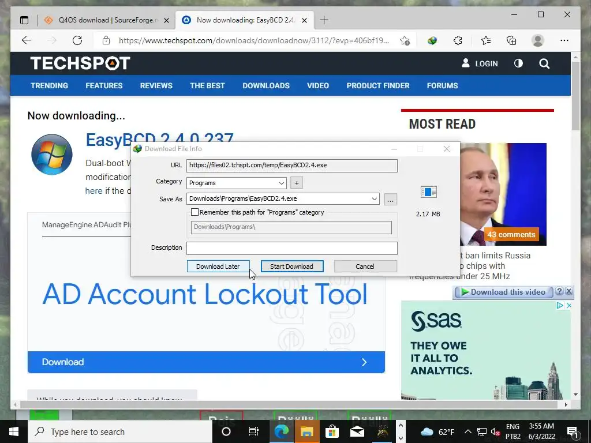Open AdChoices info icon on SAS ad
Viewport: 591px width, 443px height.
560,306
